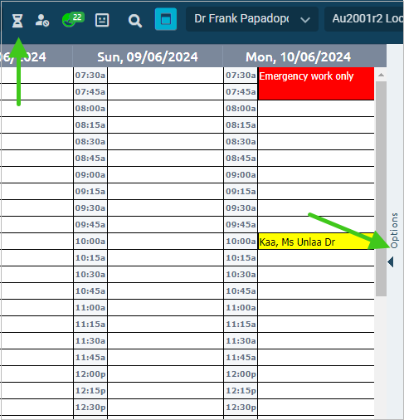Click the vertical scrollbar thumb
This screenshot has height=420, width=404.
tap(381, 188)
